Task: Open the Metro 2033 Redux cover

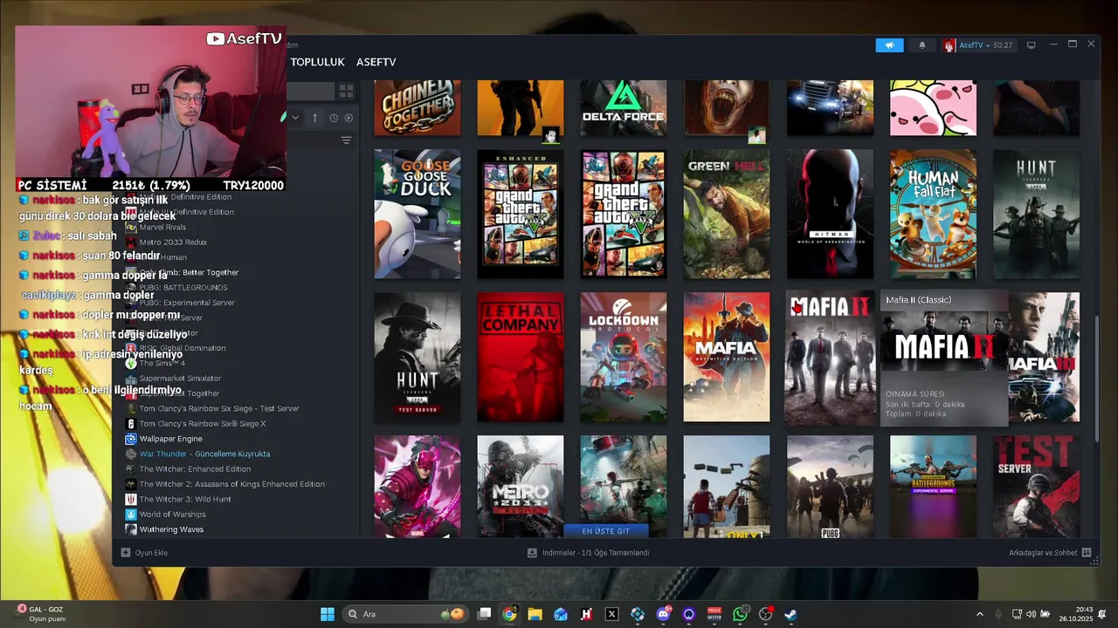Action: pos(521,486)
